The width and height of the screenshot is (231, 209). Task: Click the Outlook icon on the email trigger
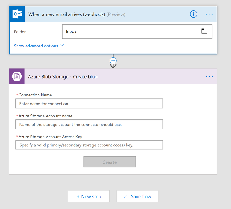coord(17,14)
